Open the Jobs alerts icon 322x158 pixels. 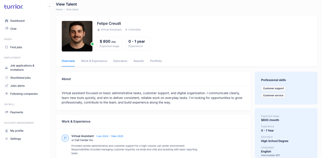[x=6, y=86]
